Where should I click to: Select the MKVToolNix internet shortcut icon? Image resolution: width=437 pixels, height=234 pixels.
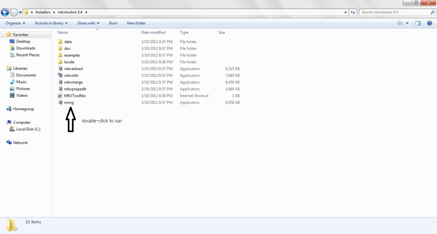click(x=60, y=96)
